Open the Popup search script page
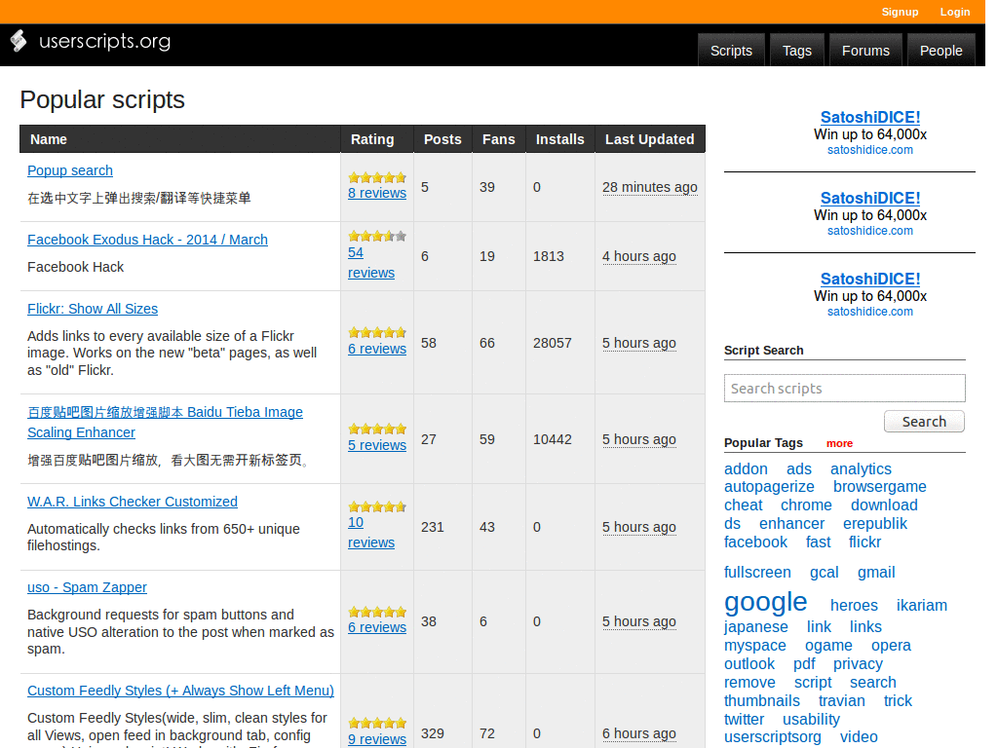The height and width of the screenshot is (748, 998). pos(69,170)
